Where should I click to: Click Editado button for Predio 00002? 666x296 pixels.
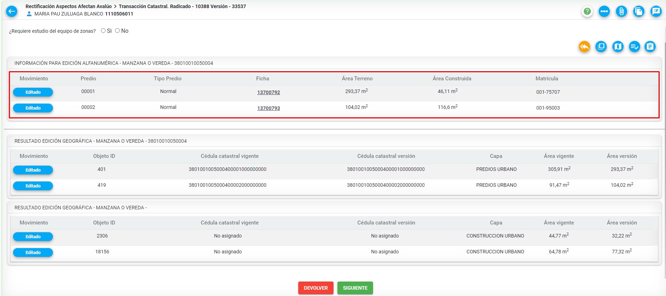pyautogui.click(x=33, y=108)
